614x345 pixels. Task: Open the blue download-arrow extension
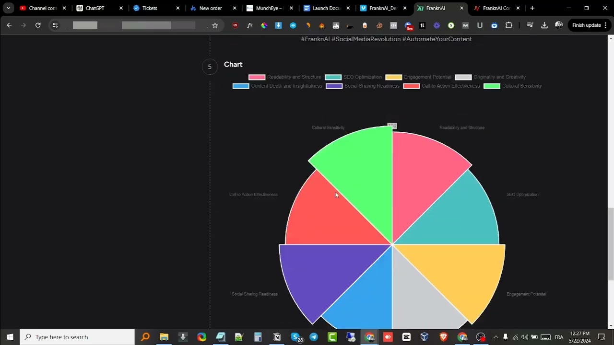pos(278,25)
